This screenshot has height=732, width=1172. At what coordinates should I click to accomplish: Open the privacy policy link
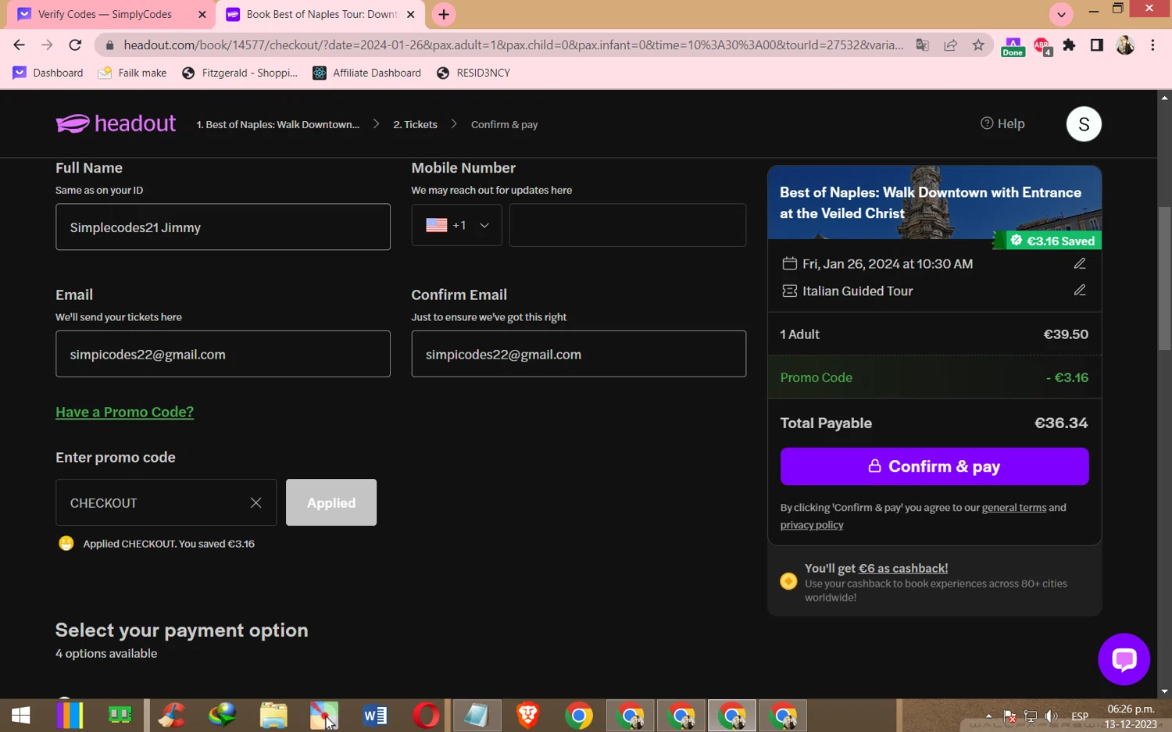[x=811, y=525]
